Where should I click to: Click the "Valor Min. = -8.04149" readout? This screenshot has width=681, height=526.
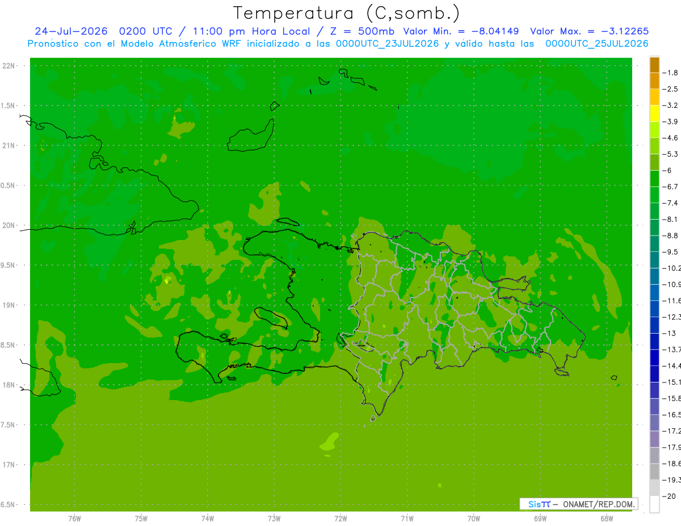(x=461, y=31)
